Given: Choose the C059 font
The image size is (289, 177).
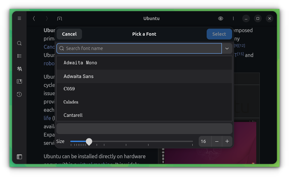Looking at the screenshot, I should (x=144, y=89).
